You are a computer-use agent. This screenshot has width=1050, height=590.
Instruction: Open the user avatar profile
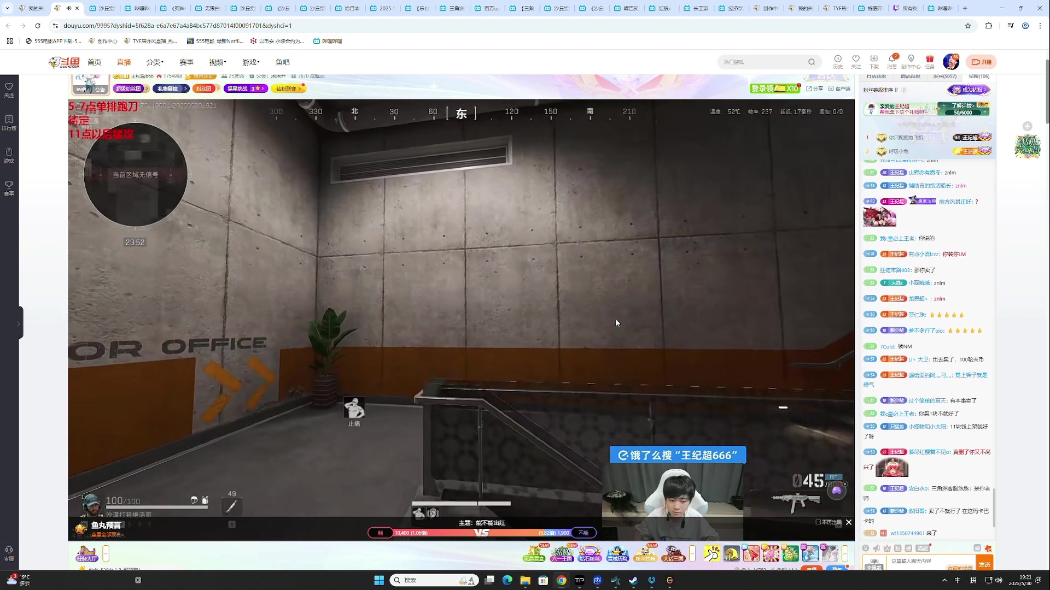pyautogui.click(x=951, y=62)
